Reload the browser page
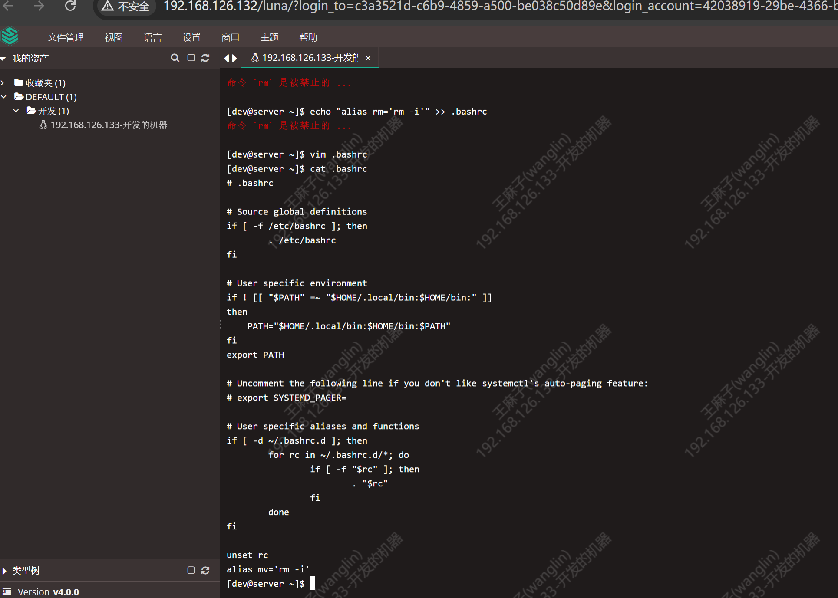Screen dimensions: 838x598 70,6
